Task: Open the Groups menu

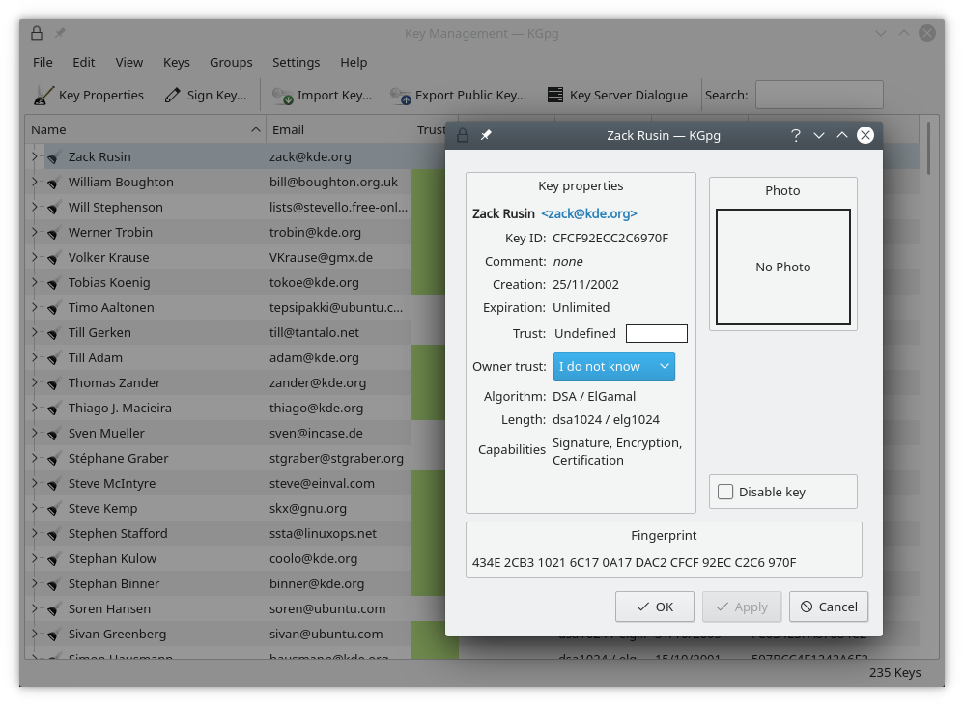Action: 231,62
